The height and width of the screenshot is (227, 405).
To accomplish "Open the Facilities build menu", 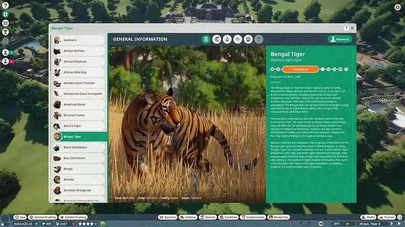I will point(228,217).
